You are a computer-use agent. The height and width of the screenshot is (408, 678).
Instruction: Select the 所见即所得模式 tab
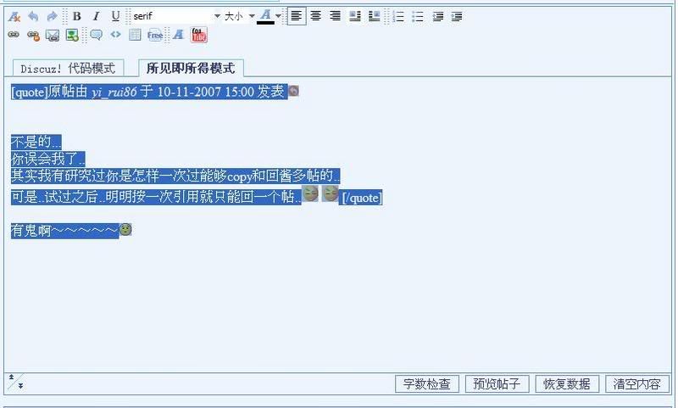pyautogui.click(x=191, y=69)
